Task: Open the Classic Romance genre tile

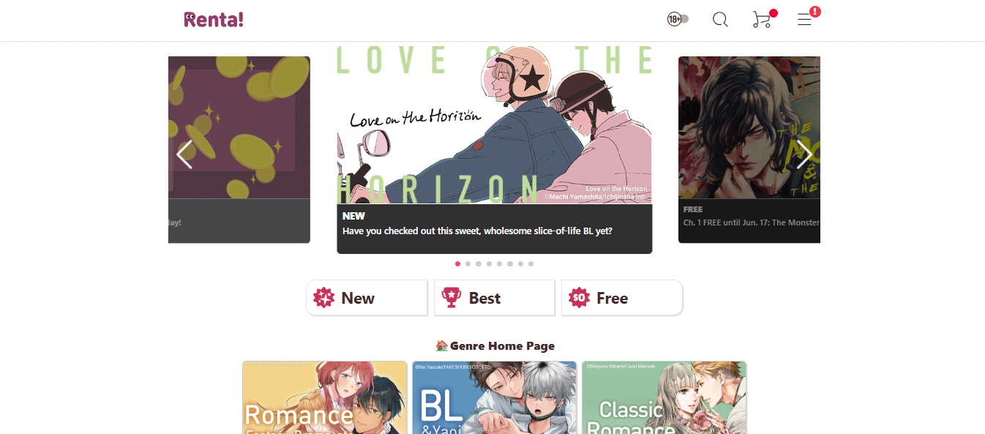Action: click(x=664, y=397)
